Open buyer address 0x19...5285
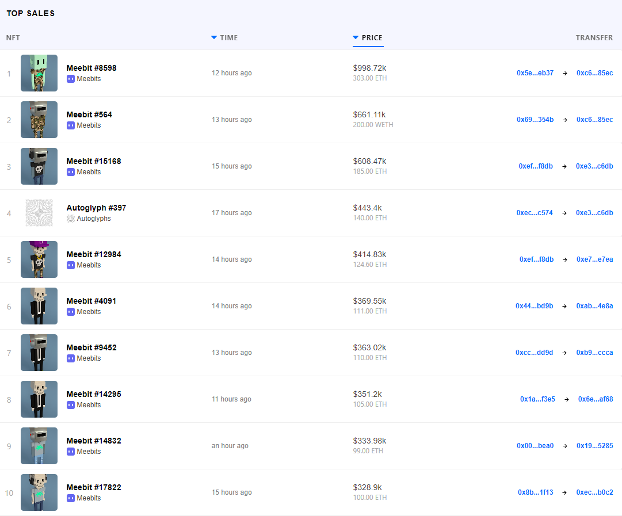The image size is (622, 516). coord(594,446)
